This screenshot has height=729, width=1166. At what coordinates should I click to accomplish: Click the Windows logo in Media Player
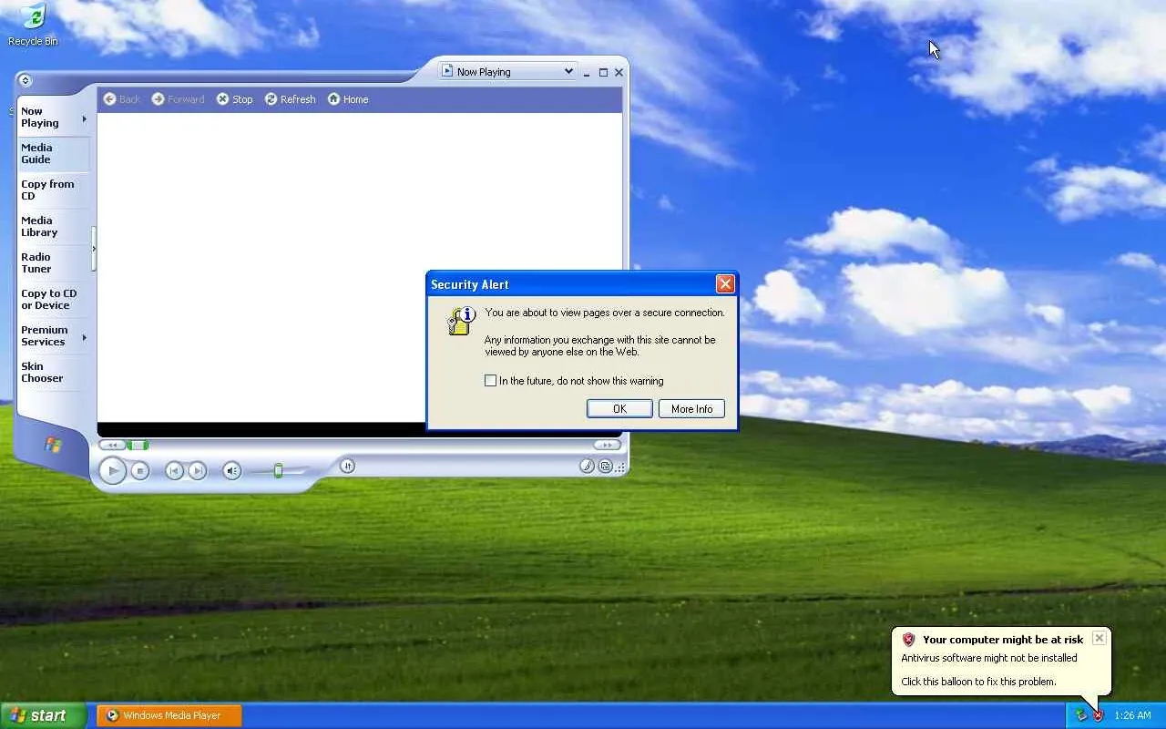(53, 445)
